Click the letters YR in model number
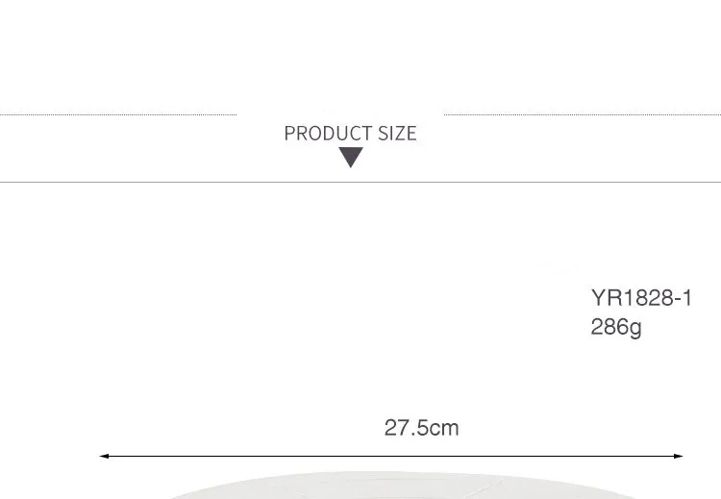This screenshot has width=721, height=499. 605,298
